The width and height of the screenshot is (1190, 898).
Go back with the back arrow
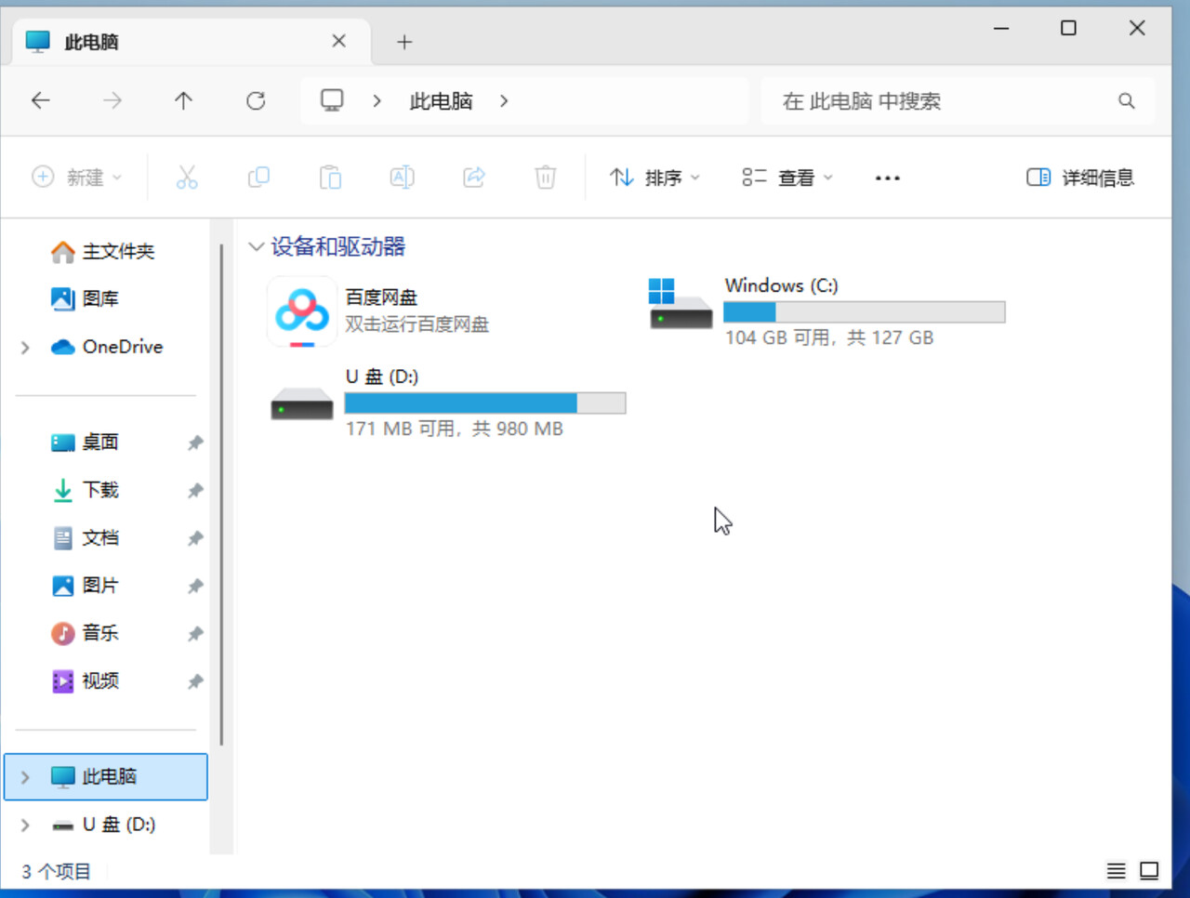[x=40, y=100]
